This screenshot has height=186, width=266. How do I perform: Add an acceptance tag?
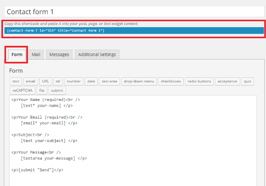[227, 82]
